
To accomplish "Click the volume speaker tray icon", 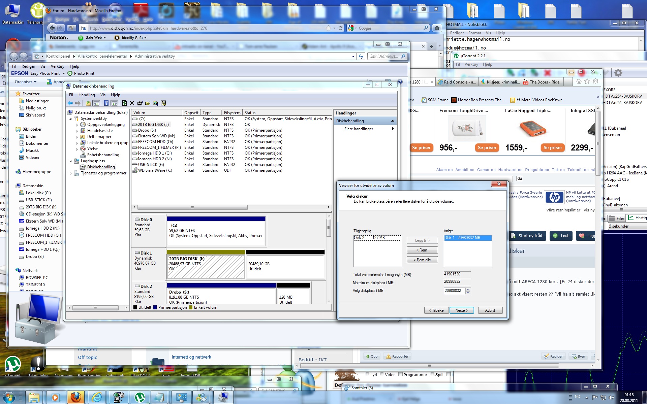I will [x=611, y=398].
